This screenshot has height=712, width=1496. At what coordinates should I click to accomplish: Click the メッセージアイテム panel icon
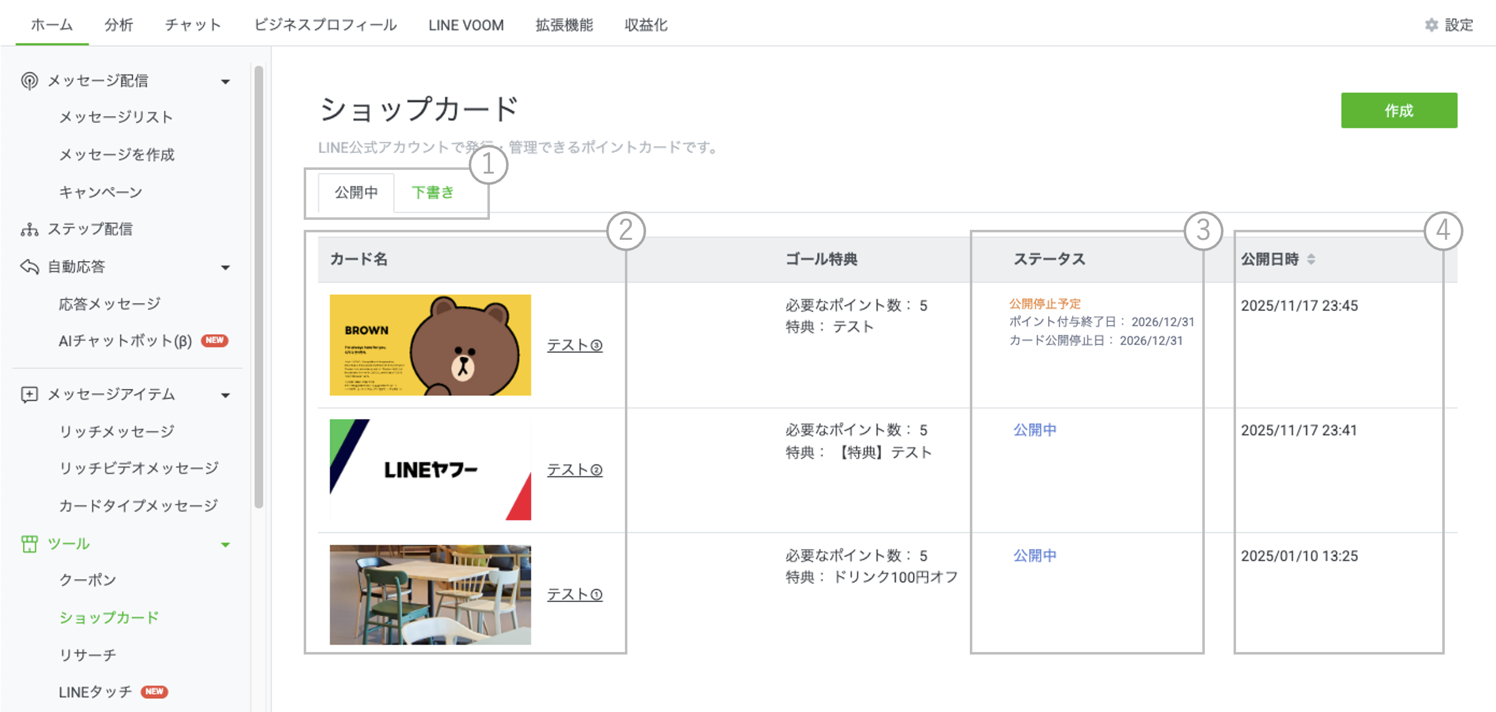(x=29, y=394)
